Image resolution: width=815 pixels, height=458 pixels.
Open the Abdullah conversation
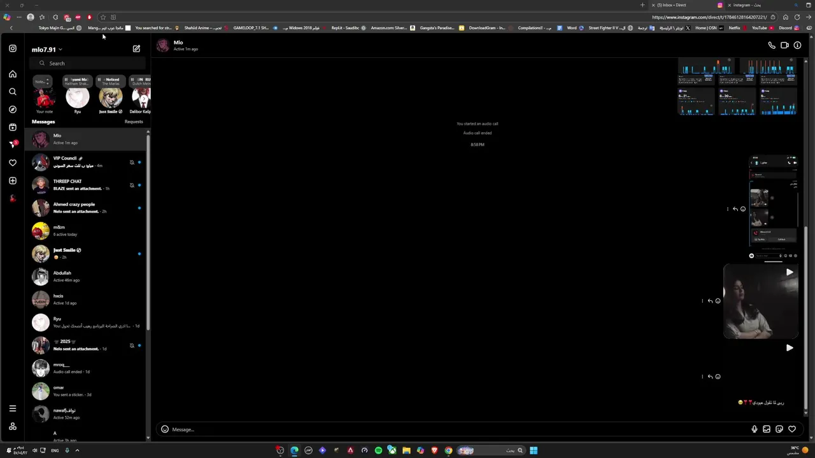[x=85, y=277]
